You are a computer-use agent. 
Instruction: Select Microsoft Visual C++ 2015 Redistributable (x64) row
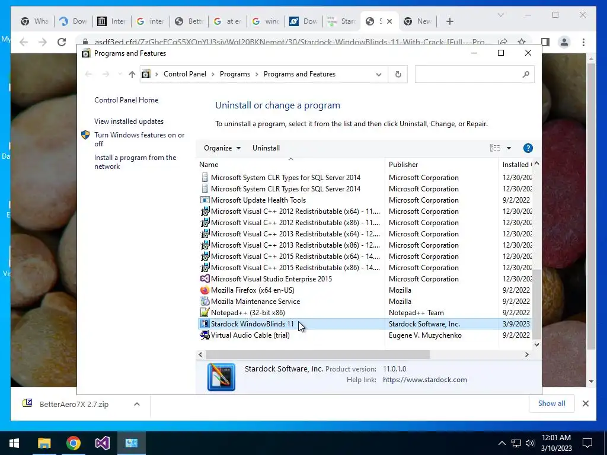[365, 257]
